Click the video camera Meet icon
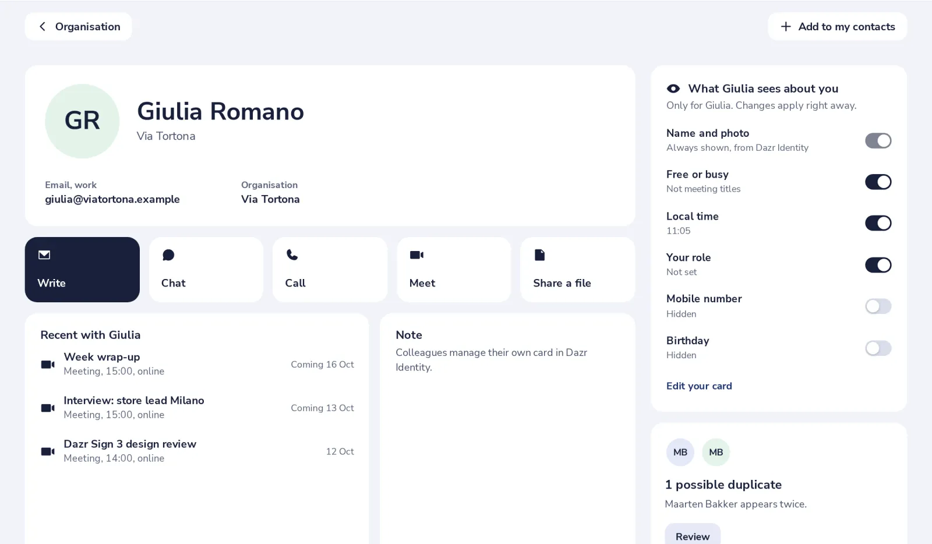Viewport: 932px width, 544px height. click(416, 255)
